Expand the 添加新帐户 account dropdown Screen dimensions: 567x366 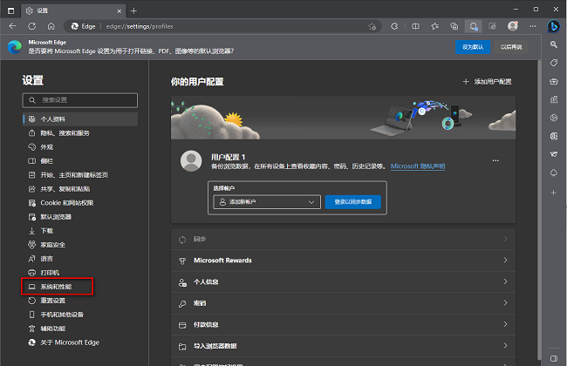(267, 202)
